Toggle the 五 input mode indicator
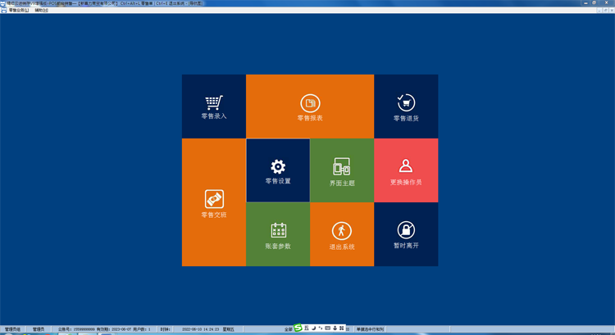The width and height of the screenshot is (615, 335). pyautogui.click(x=307, y=328)
